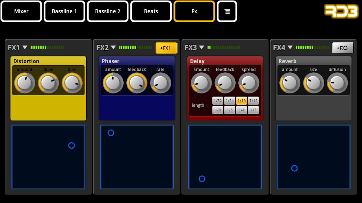Switch to the Mixer tab

pyautogui.click(x=21, y=11)
